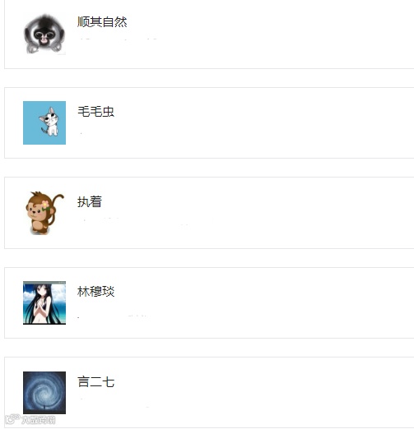Click the faint description line under 顺其自然
Viewport: 414px width, 429px height.
118,39
